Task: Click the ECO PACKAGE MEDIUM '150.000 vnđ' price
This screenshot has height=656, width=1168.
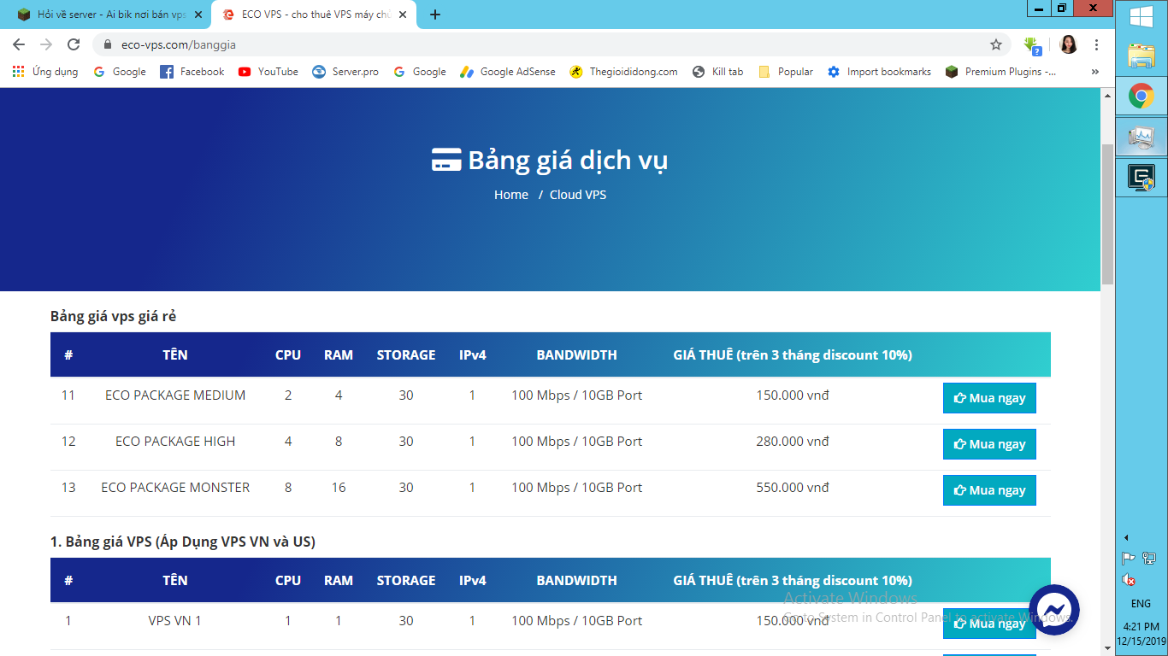Action: point(793,395)
